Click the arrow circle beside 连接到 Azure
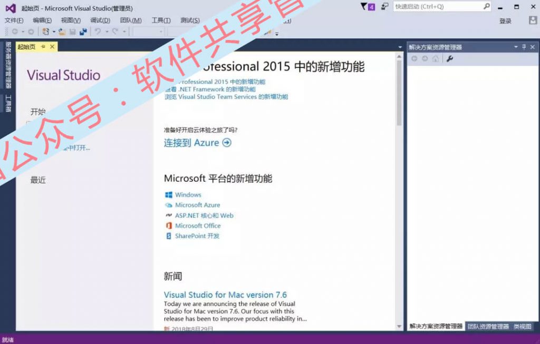This screenshot has width=540, height=344. [x=227, y=142]
